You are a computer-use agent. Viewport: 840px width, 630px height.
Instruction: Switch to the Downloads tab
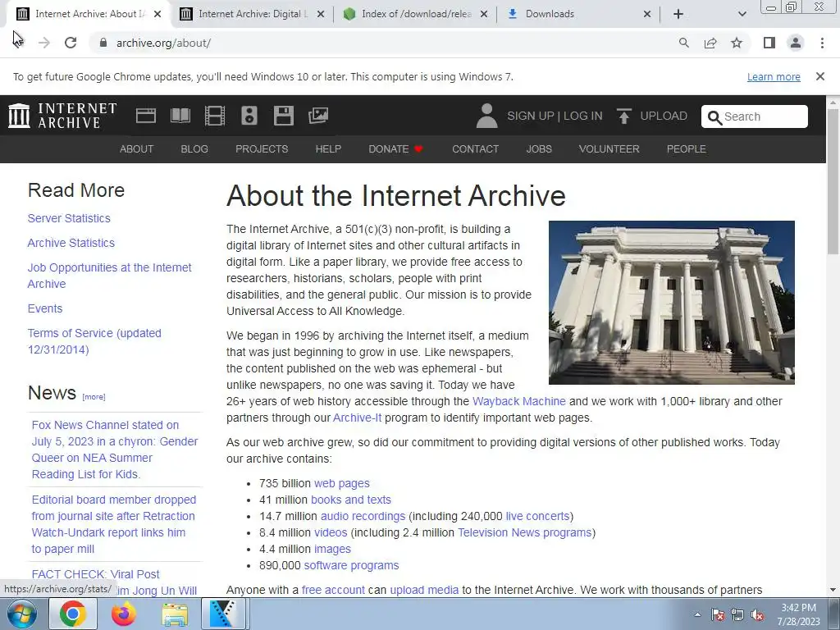pos(578,14)
